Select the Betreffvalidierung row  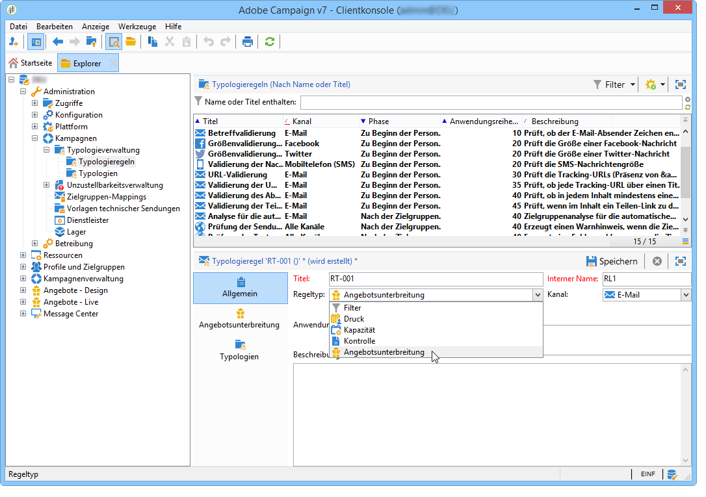coord(437,133)
